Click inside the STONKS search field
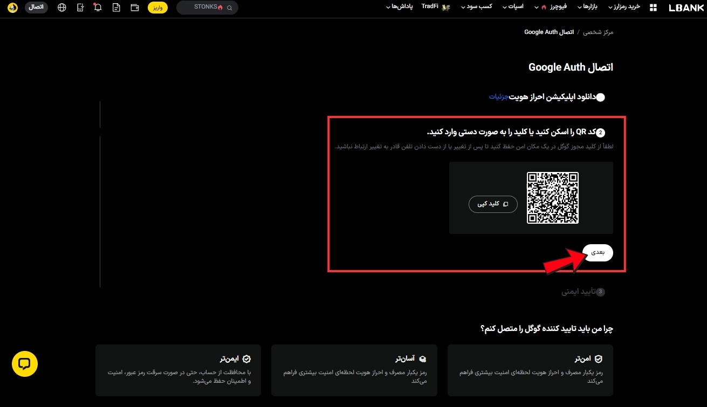This screenshot has width=707, height=407. pyautogui.click(x=207, y=8)
